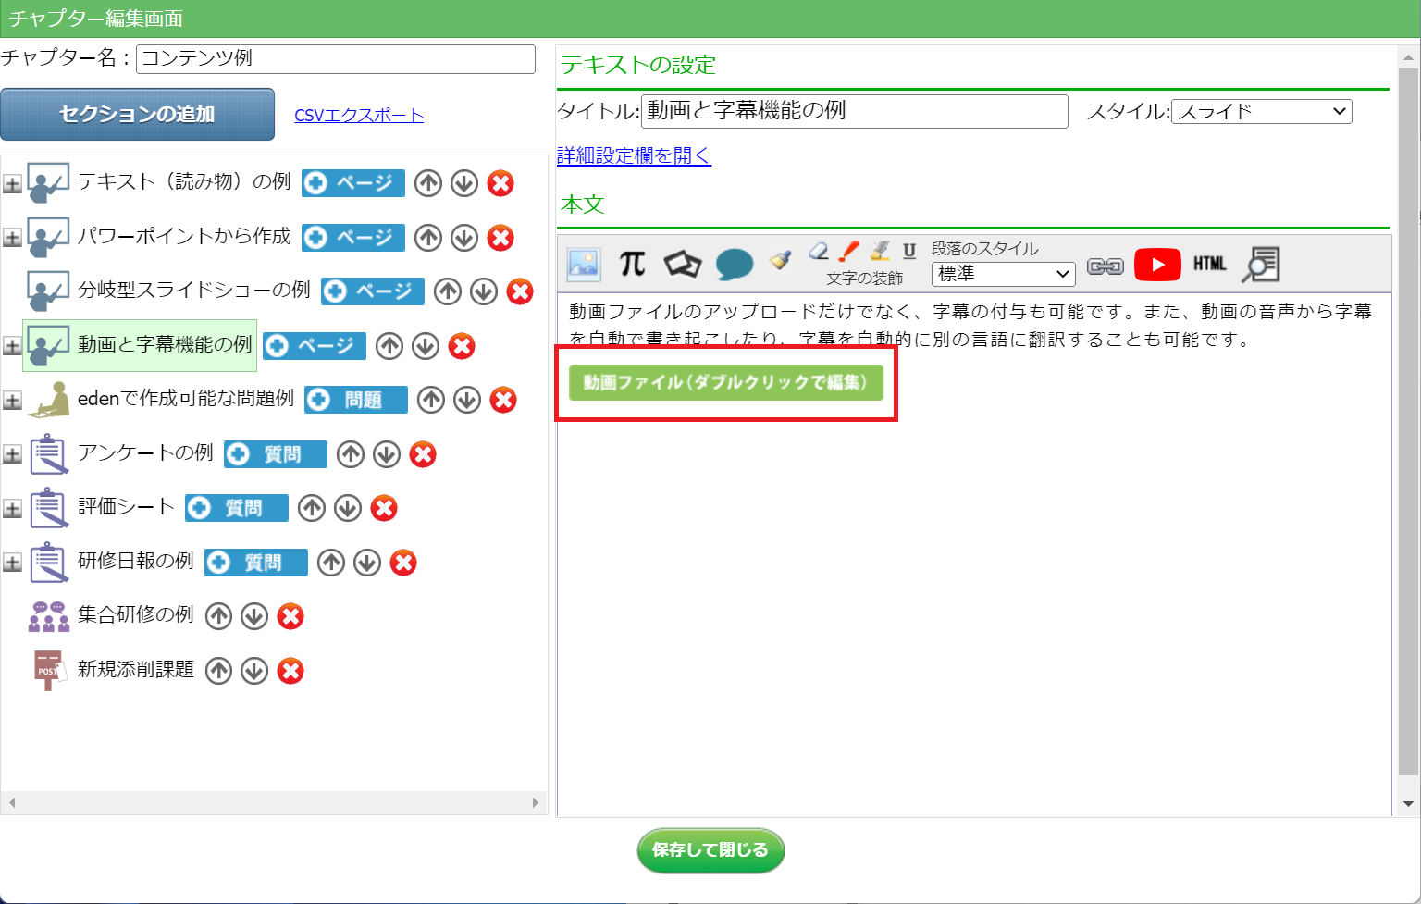Click the chain link icon
Screen dimensions: 1421x904
[x=1105, y=266]
